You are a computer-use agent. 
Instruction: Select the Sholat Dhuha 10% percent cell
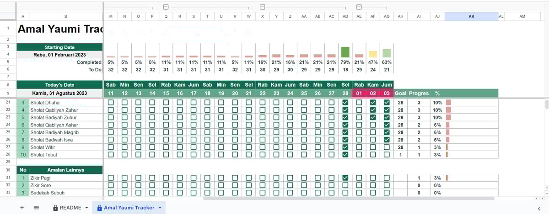437,103
